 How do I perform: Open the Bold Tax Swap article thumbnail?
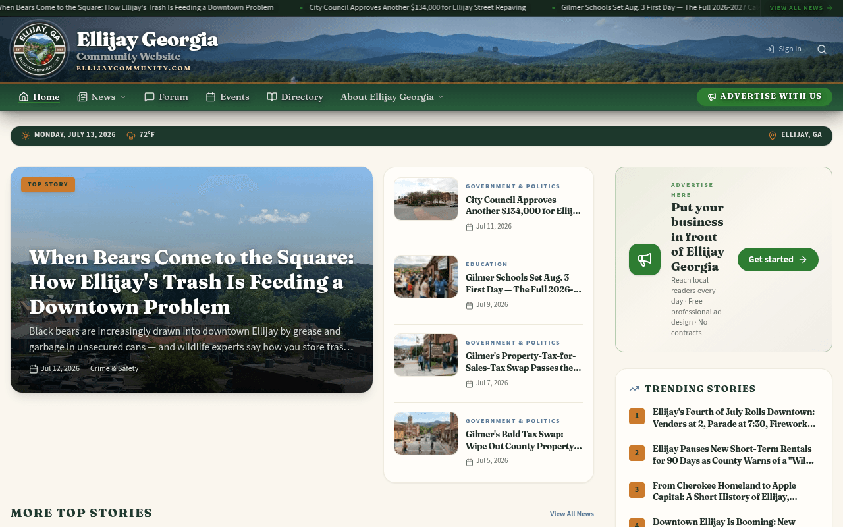[426, 433]
